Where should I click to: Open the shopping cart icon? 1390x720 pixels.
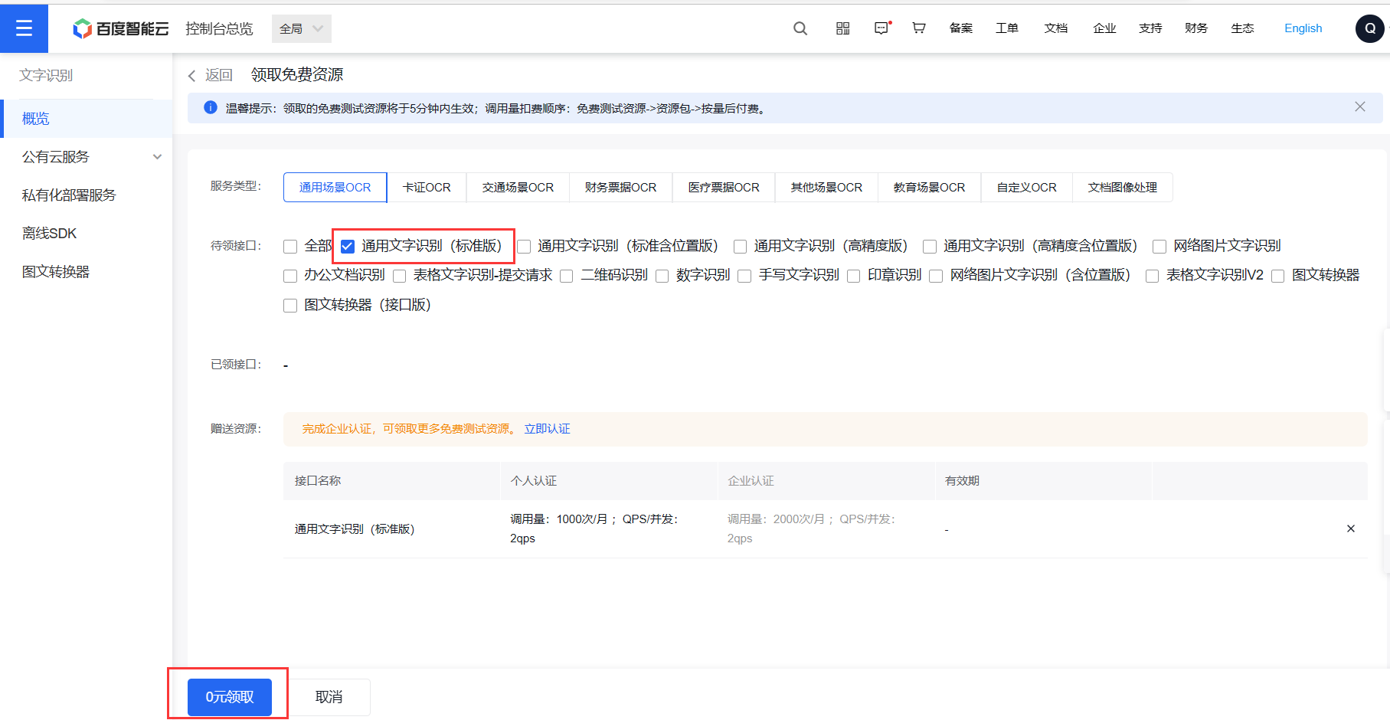tap(919, 28)
